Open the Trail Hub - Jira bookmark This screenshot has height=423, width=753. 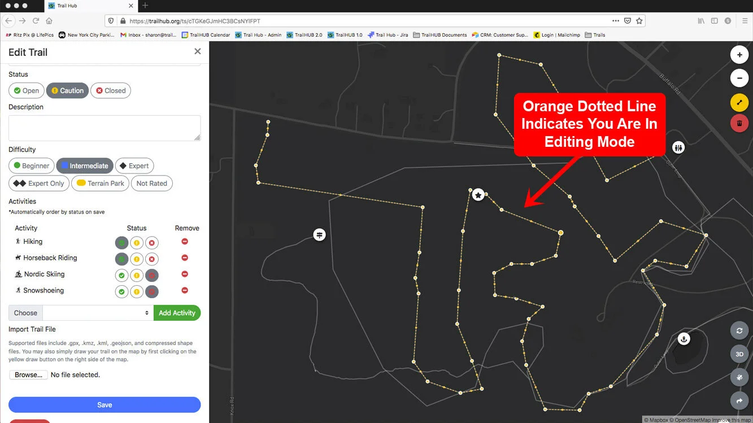coord(388,35)
